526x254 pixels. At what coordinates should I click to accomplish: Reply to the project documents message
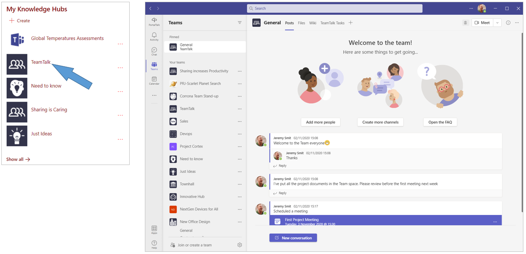click(280, 193)
